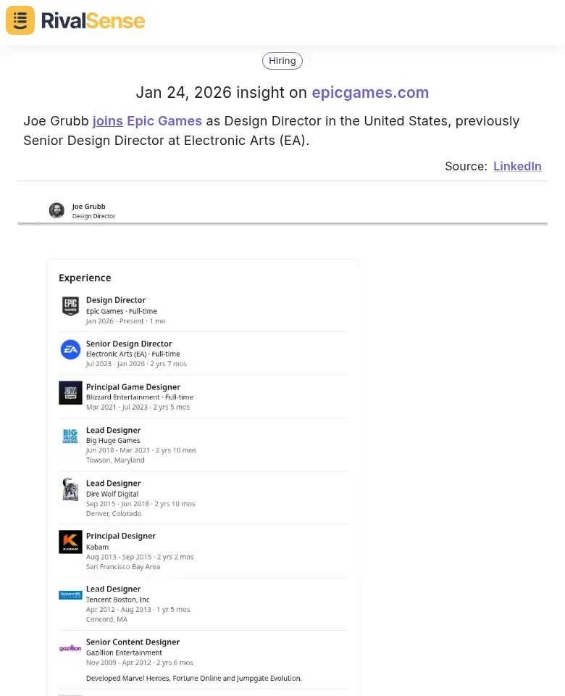The width and height of the screenshot is (565, 696).
Task: Select Joe Grubb's name in the profile header
Action: (88, 206)
